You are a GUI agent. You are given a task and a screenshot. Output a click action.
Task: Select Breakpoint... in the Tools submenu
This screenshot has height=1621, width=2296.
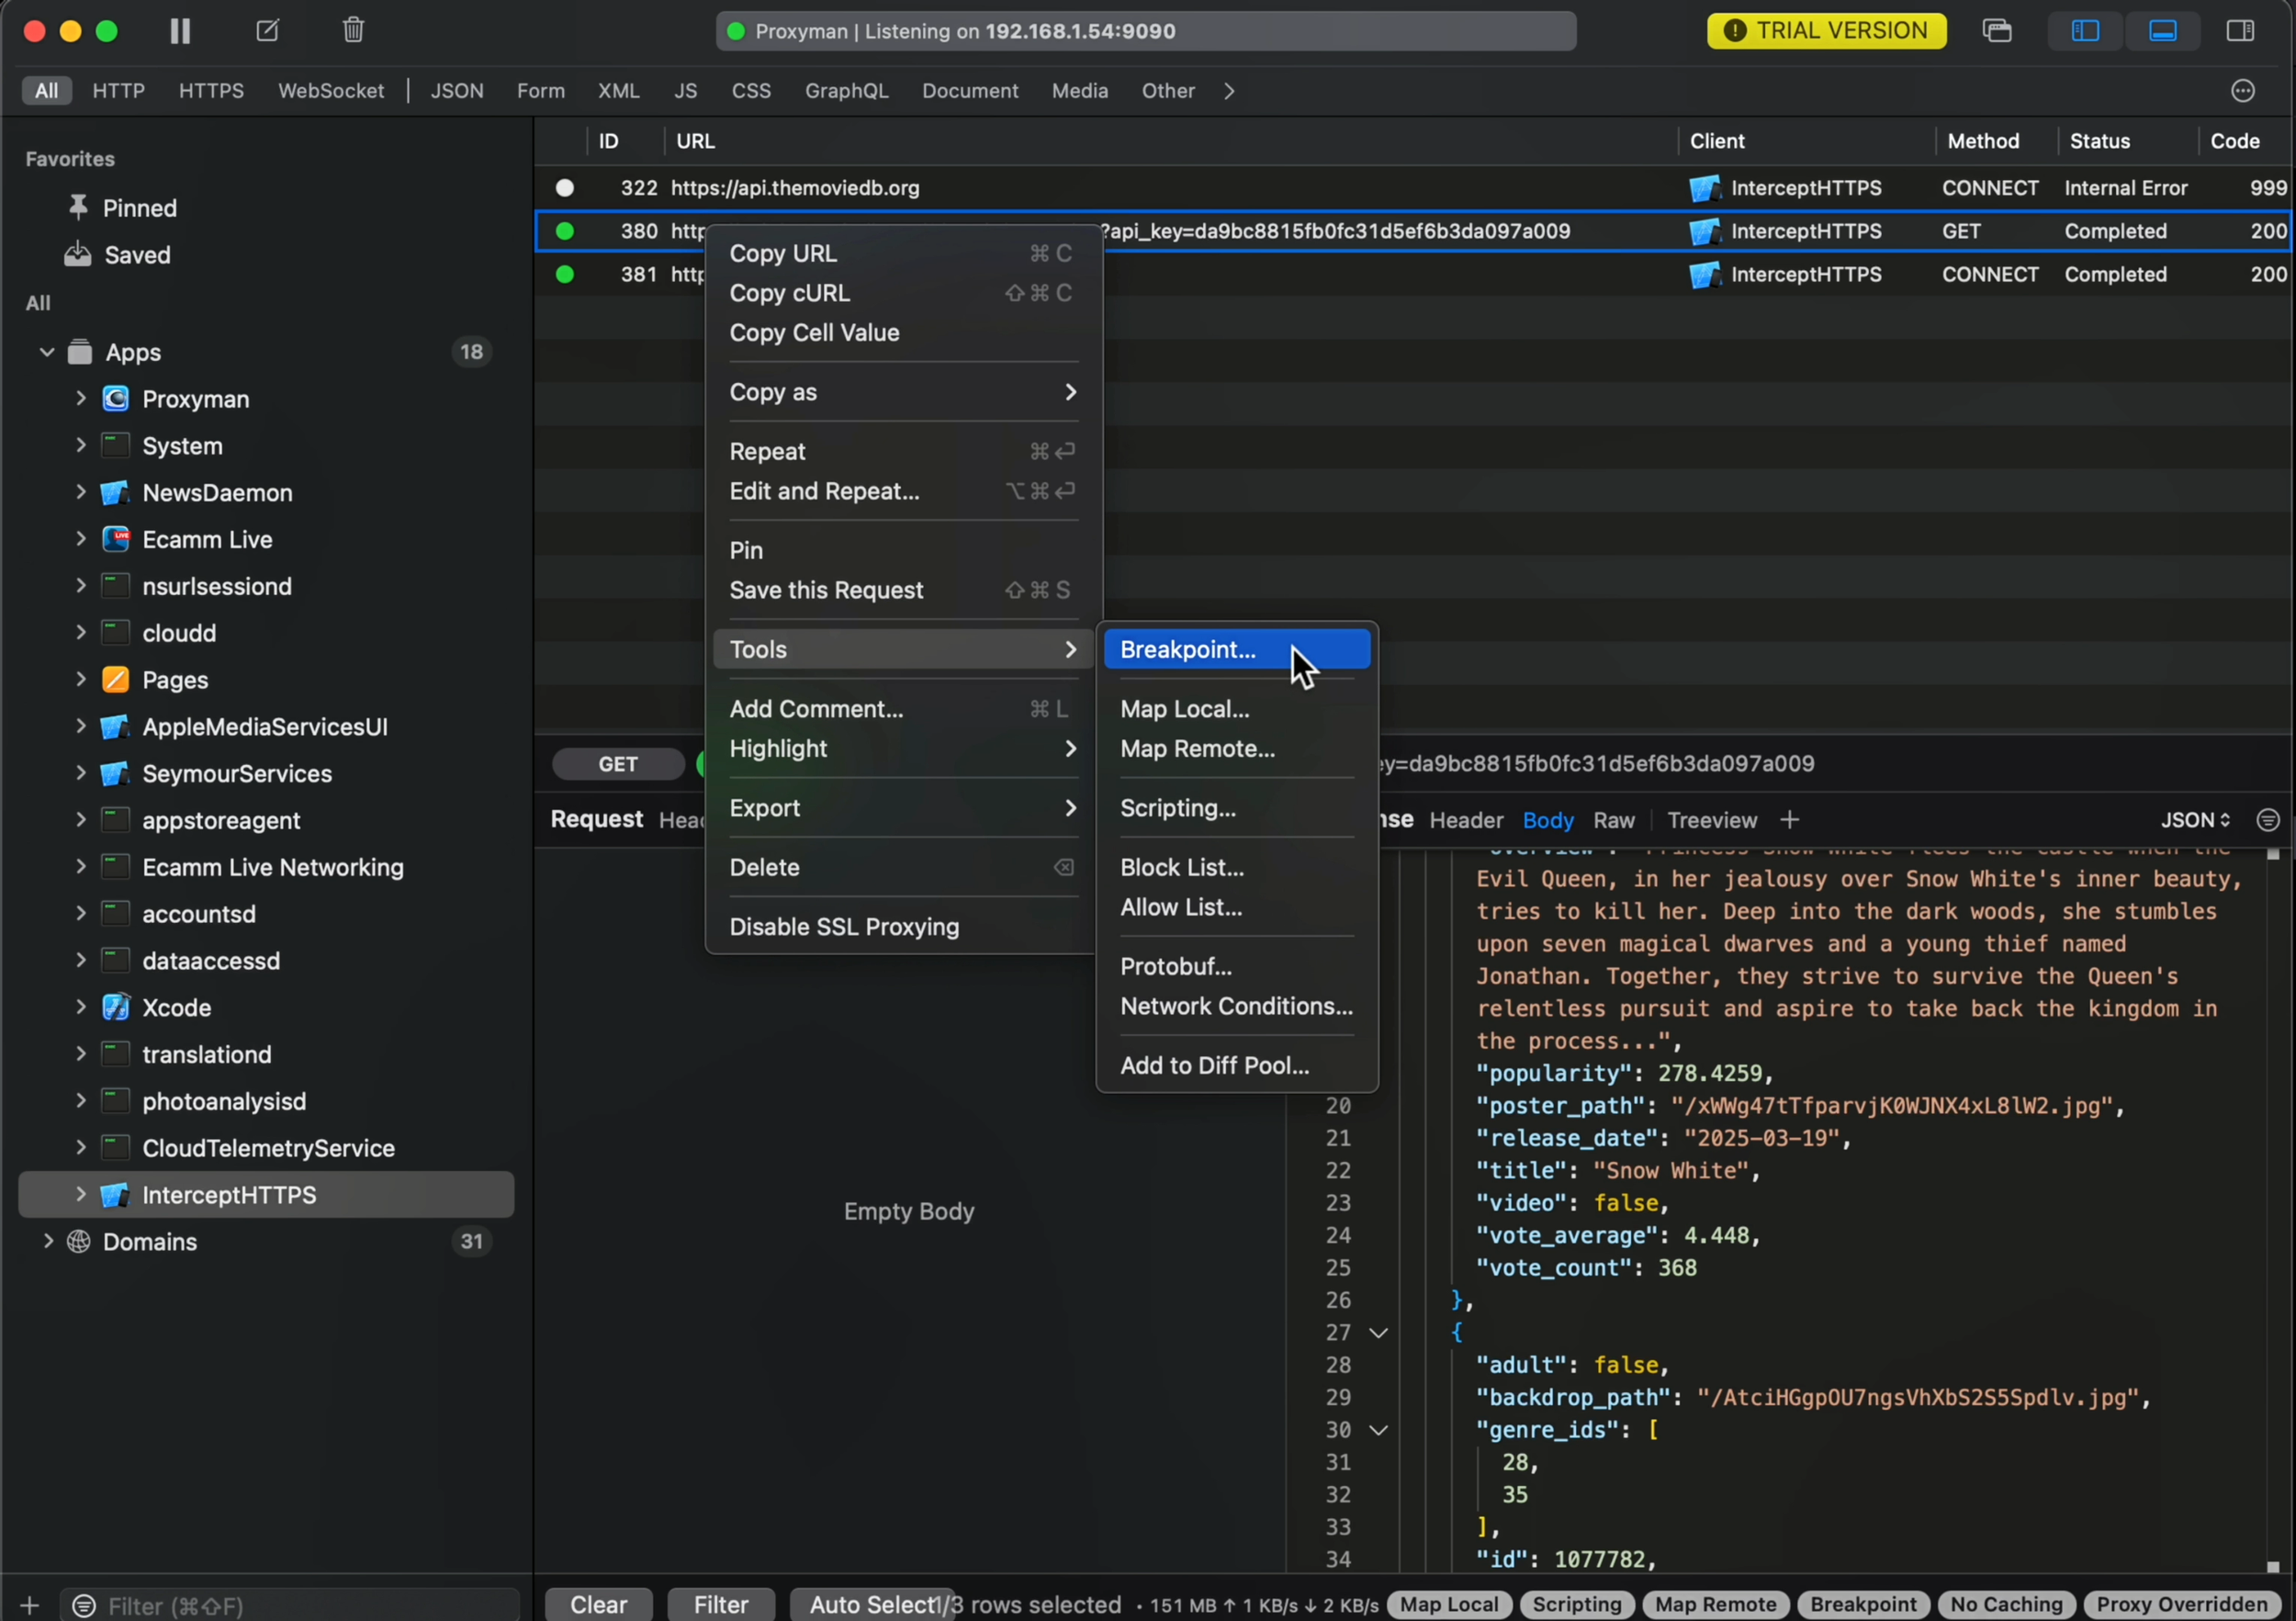tap(1187, 649)
